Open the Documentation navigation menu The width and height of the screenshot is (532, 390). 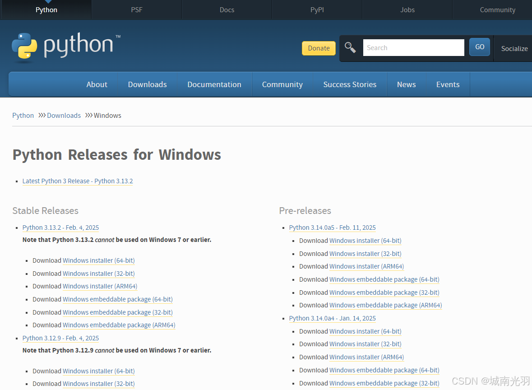coord(214,84)
